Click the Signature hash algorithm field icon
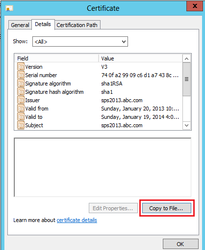This screenshot has height=250, width=205. [x=21, y=92]
